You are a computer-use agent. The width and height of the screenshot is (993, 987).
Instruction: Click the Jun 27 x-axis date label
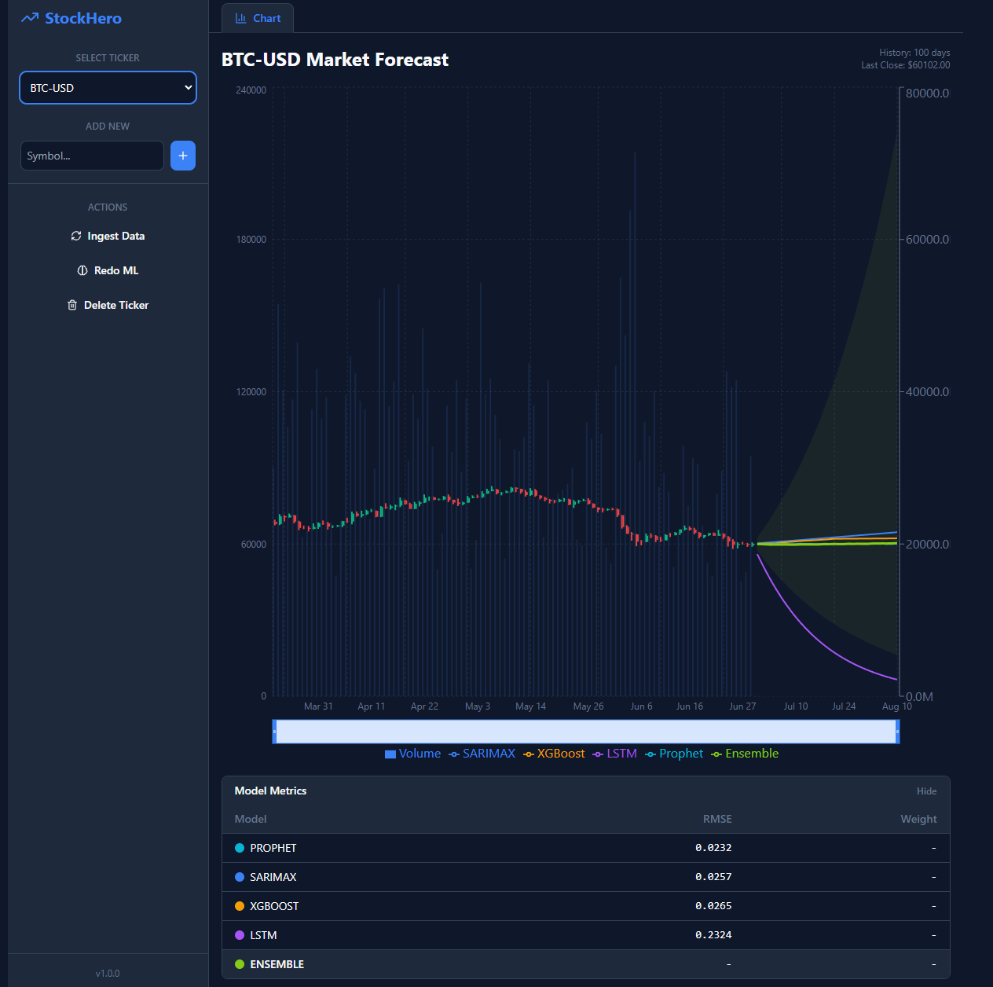(742, 706)
